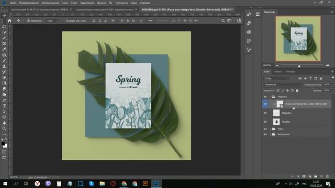Expand the Background group
335x188 pixels.
pyautogui.click(x=270, y=135)
